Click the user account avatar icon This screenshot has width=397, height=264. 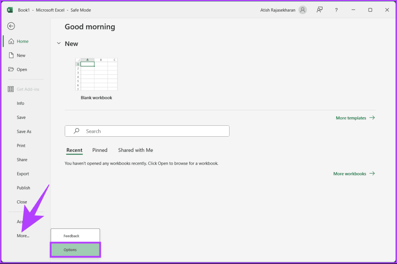pos(302,10)
